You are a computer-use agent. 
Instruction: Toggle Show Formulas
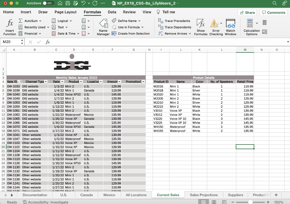[x=201, y=27]
